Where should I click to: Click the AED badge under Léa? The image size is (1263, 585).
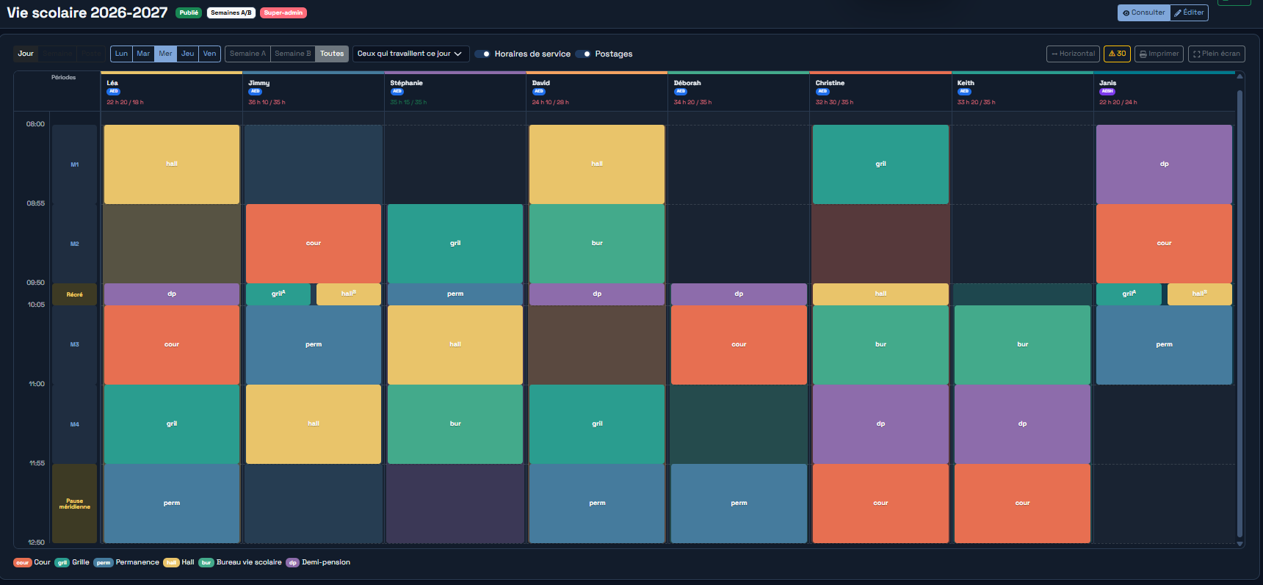113,92
